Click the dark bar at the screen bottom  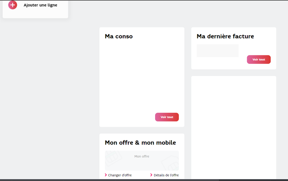click(x=144, y=180)
